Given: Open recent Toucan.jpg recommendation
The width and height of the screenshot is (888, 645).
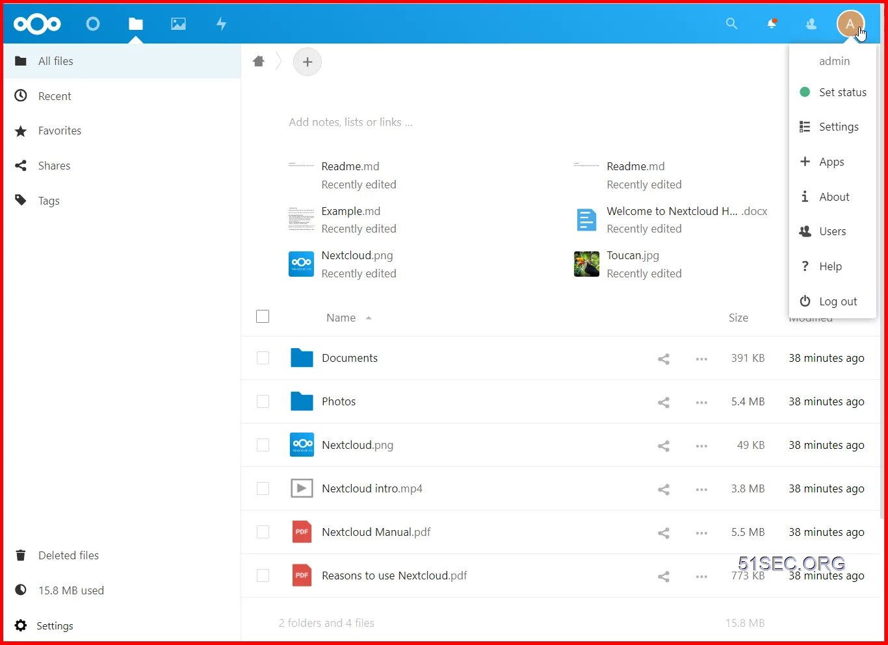Looking at the screenshot, I should (628, 264).
